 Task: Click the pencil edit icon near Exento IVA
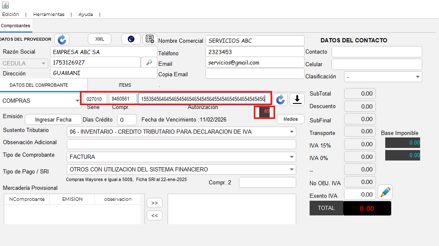[385, 193]
